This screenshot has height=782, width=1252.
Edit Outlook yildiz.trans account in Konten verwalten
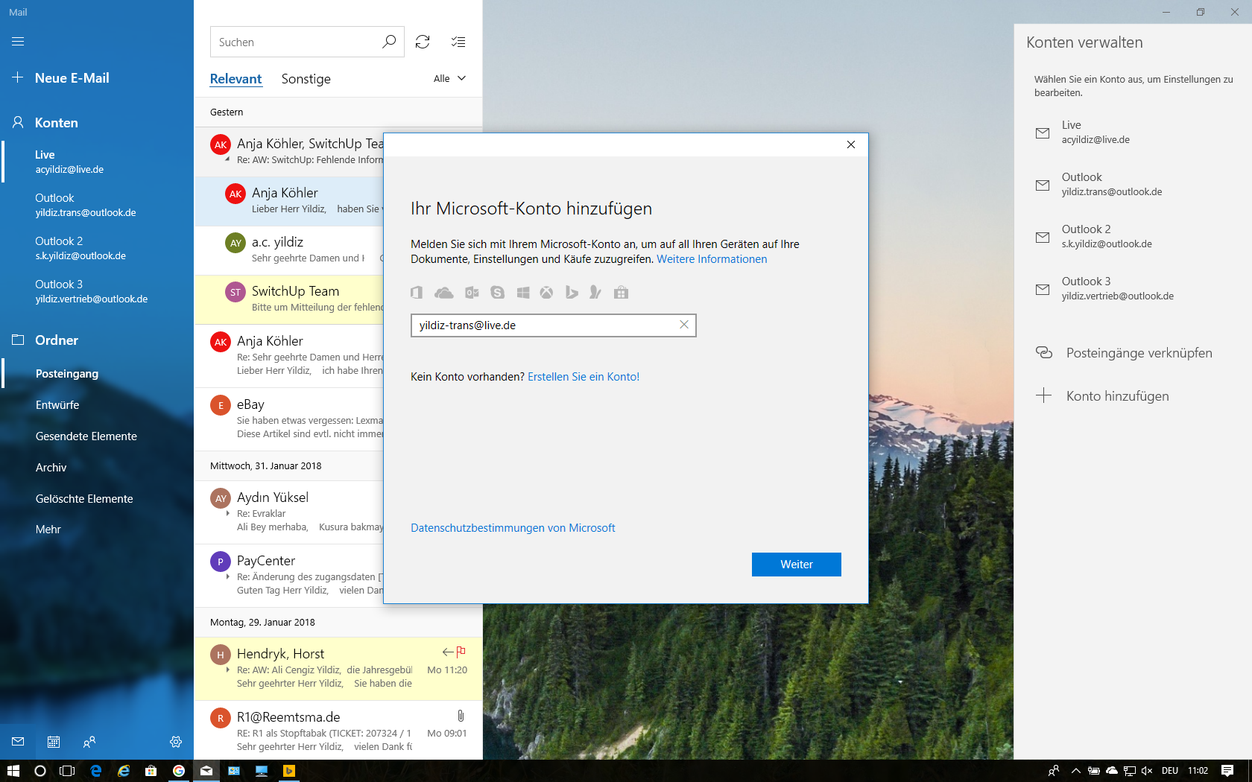[1133, 184]
